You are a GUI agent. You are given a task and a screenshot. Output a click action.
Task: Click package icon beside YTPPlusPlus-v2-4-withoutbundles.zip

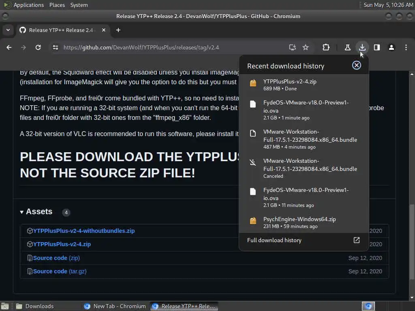30,231
